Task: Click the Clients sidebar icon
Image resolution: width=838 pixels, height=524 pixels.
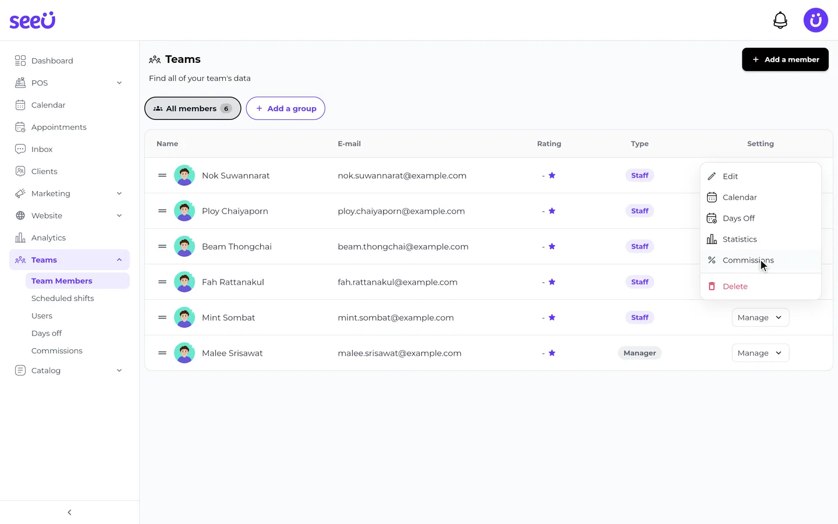Action: tap(20, 171)
